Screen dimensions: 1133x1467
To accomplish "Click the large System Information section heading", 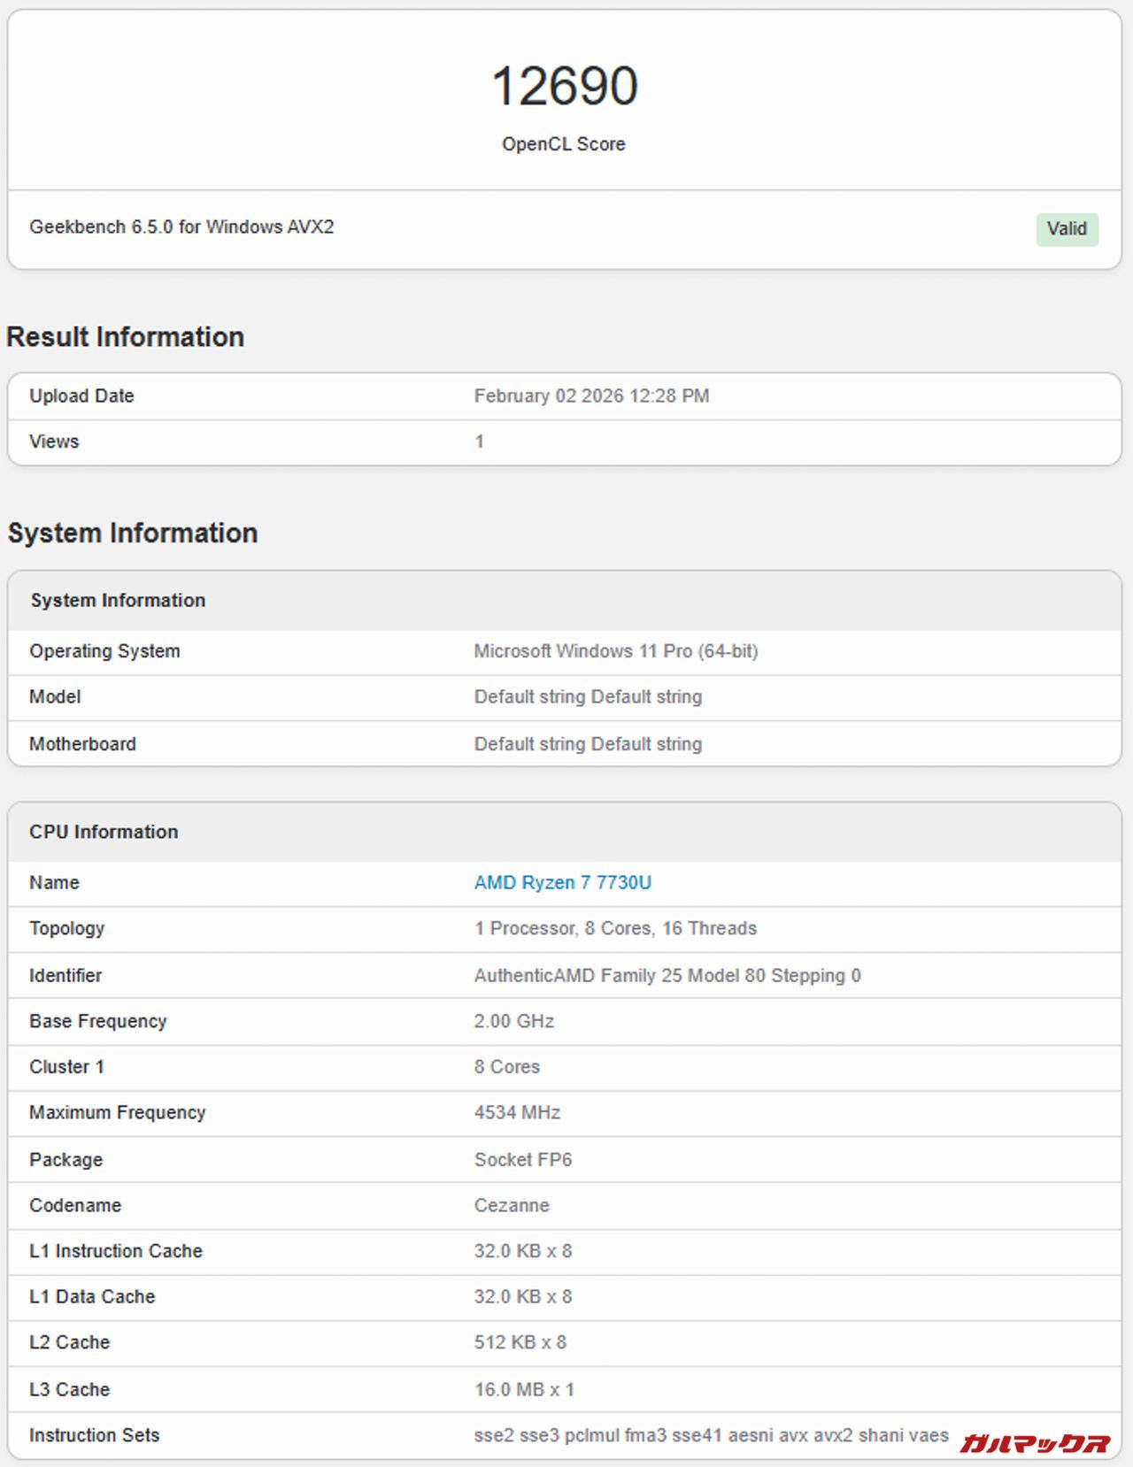I will (133, 534).
